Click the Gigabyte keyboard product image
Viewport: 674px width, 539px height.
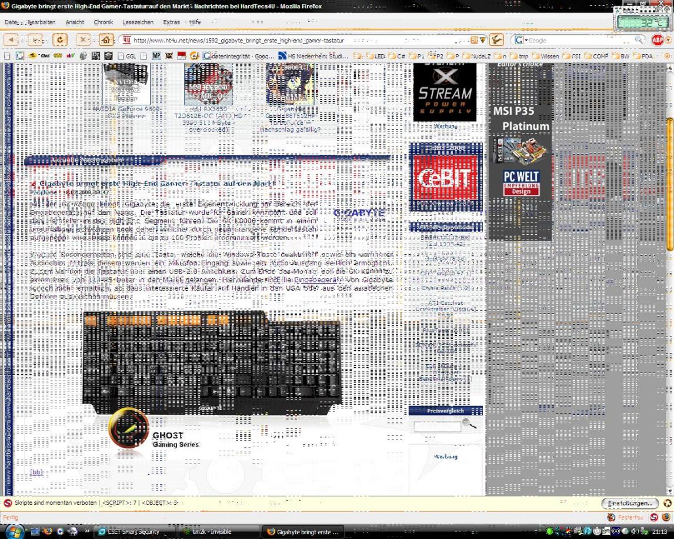tap(212, 362)
